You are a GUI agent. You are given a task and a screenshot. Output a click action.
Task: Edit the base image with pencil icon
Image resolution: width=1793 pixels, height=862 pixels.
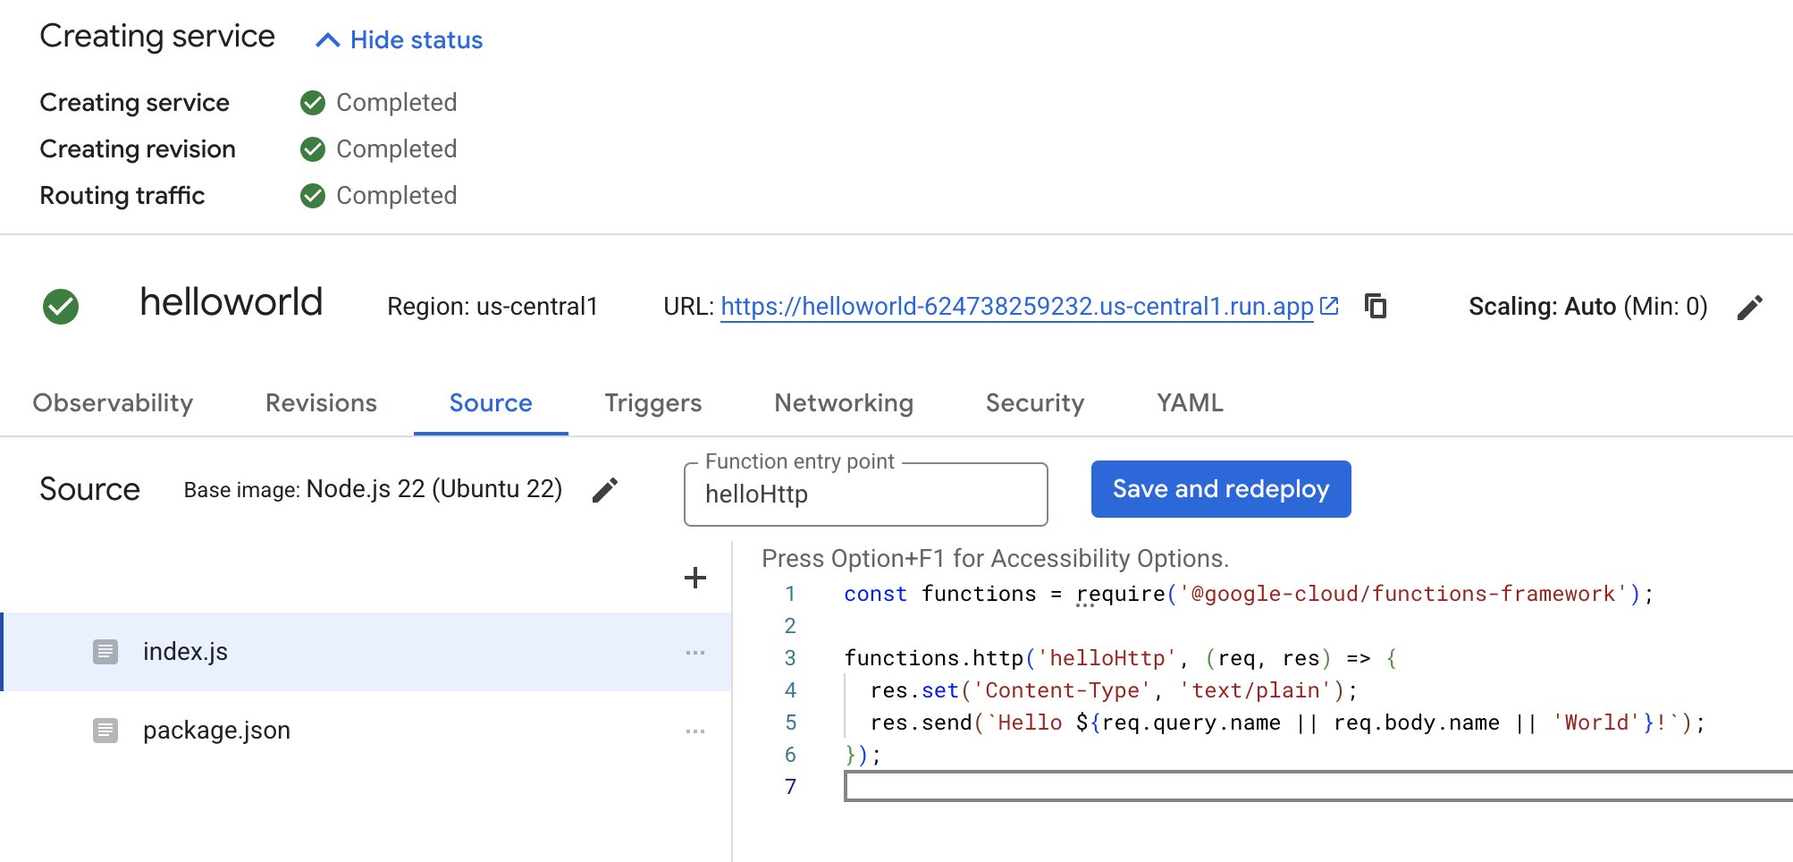point(605,490)
